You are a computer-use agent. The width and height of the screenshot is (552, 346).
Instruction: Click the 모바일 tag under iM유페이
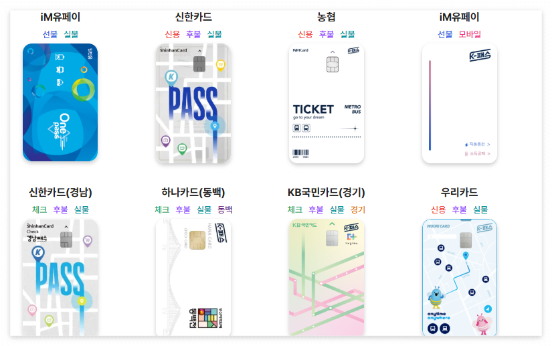tap(470, 34)
